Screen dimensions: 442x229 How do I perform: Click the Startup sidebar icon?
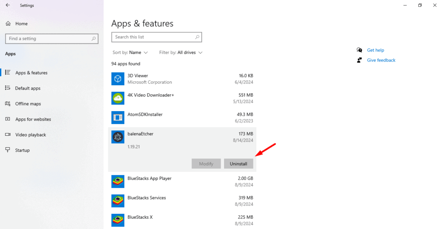coord(8,150)
